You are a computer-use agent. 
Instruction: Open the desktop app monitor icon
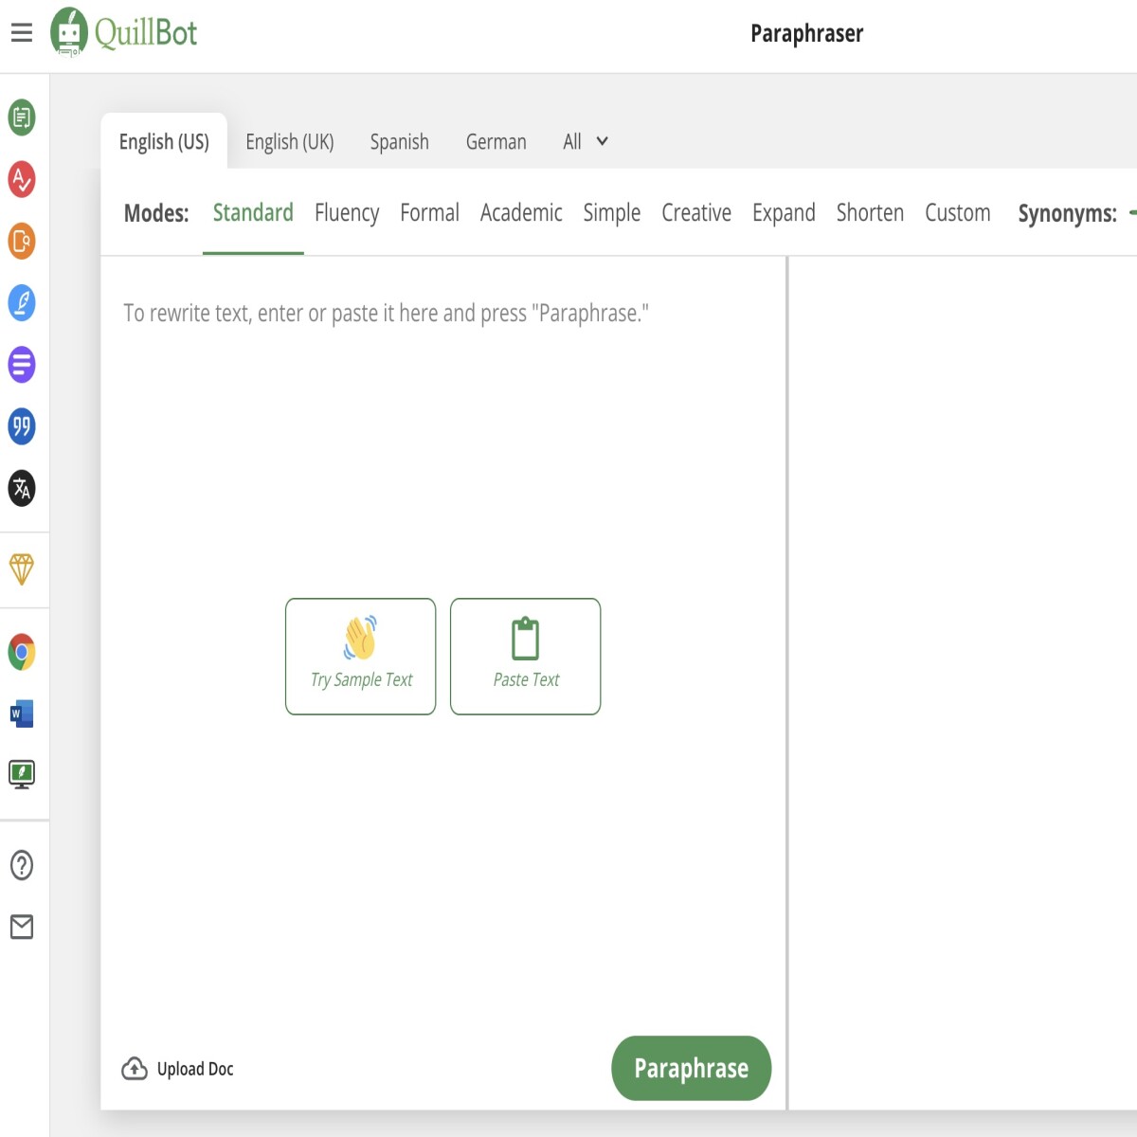coord(22,774)
